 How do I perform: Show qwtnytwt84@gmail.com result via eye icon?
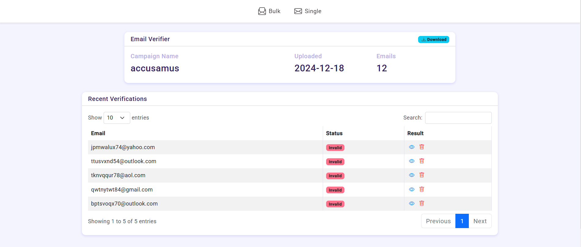[412, 189]
